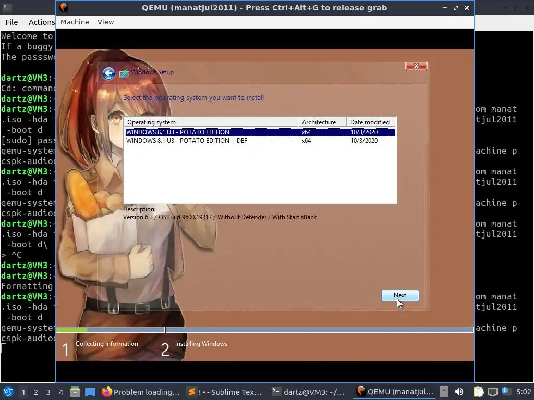Image resolution: width=534 pixels, height=400 pixels.
Task: Switch to dartz@VM3 terminal taskbar entry
Action: coord(308,392)
